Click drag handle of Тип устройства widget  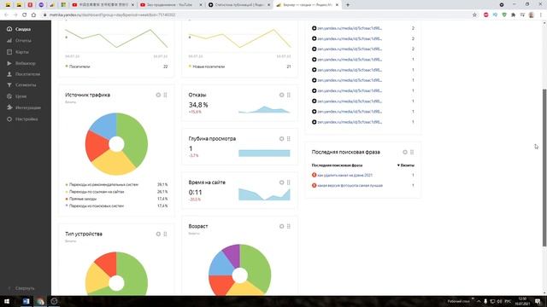click(165, 234)
